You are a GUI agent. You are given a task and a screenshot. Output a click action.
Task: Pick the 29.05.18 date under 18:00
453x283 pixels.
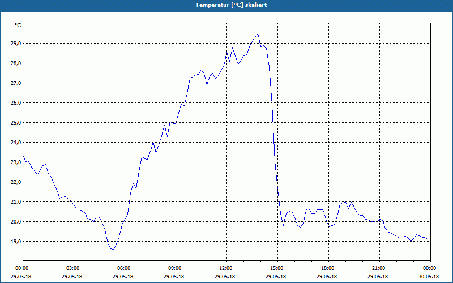pyautogui.click(x=327, y=277)
